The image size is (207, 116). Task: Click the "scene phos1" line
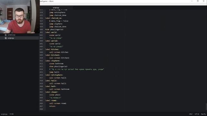click(x=55, y=95)
